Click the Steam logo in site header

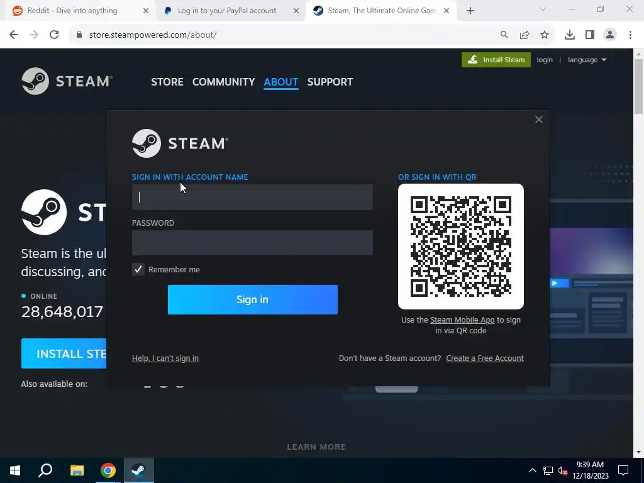(x=67, y=81)
